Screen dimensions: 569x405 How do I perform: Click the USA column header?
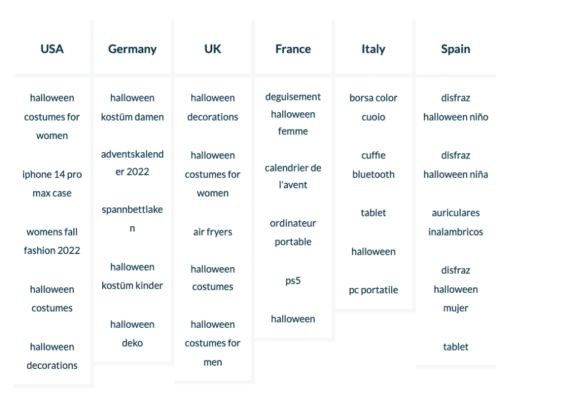tap(52, 49)
